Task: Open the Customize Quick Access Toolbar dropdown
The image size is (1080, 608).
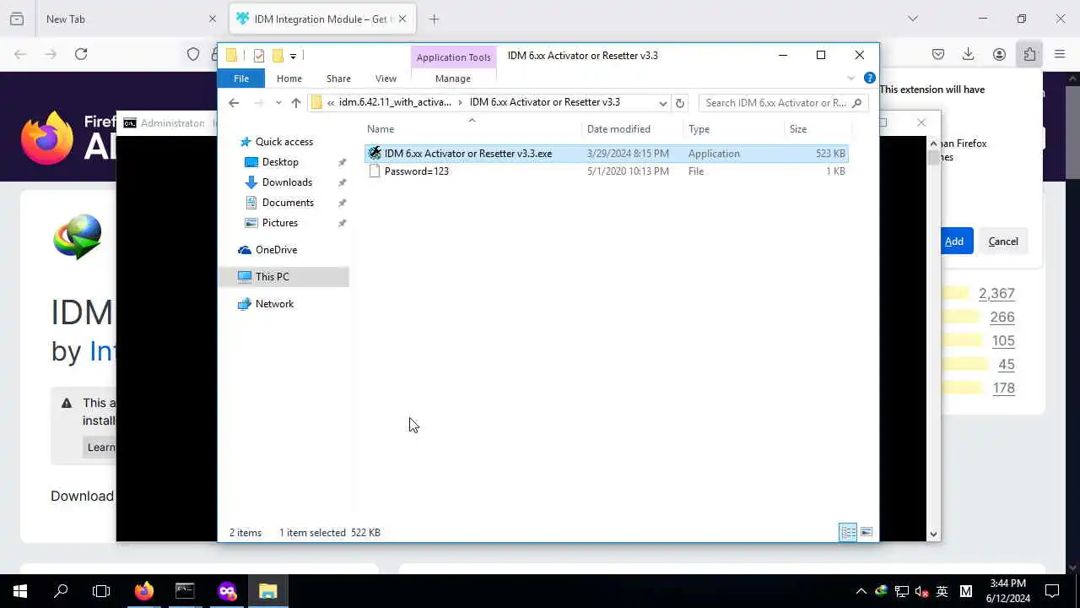Action: [x=293, y=56]
